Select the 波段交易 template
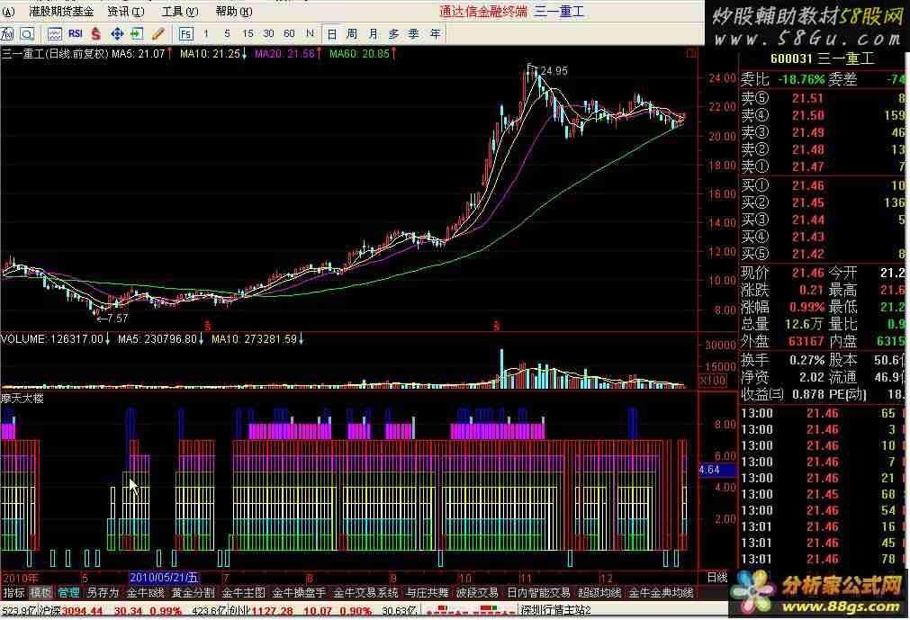This screenshot has height=620, width=910. 478,593
